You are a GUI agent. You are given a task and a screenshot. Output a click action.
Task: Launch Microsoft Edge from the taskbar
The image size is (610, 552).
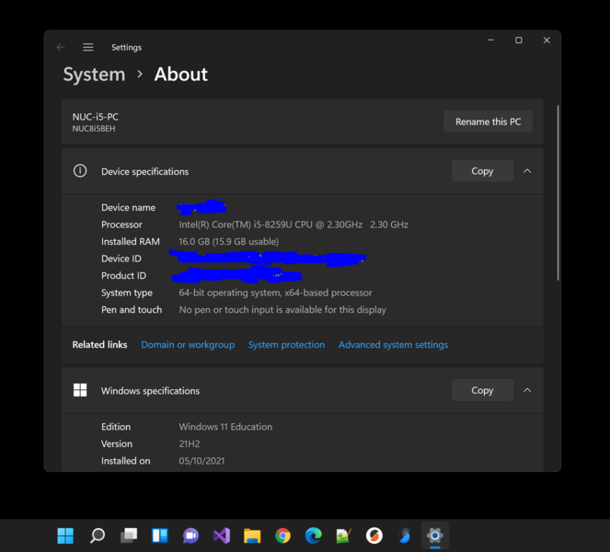pos(313,535)
